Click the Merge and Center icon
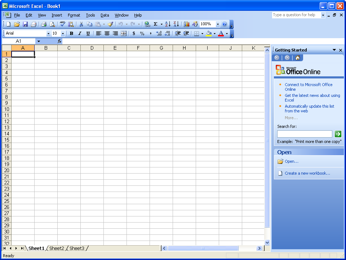Viewport: 346px width, 260px height. (124, 33)
